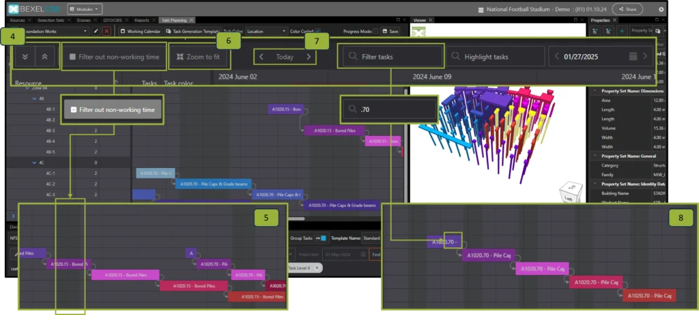The image size is (699, 315).
Task: Click the search field containing .70
Action: (388, 109)
